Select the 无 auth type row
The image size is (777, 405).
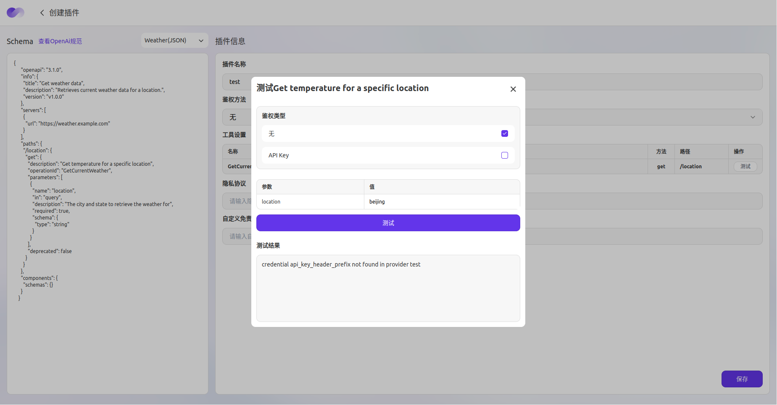coord(378,133)
